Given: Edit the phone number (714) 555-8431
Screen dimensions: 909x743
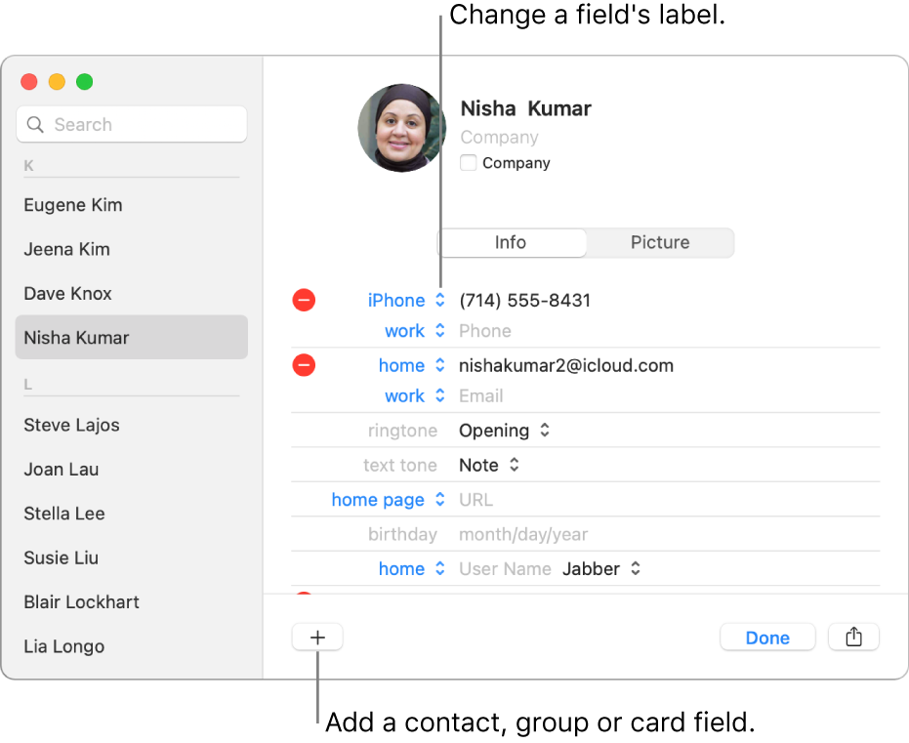Looking at the screenshot, I should 524,300.
